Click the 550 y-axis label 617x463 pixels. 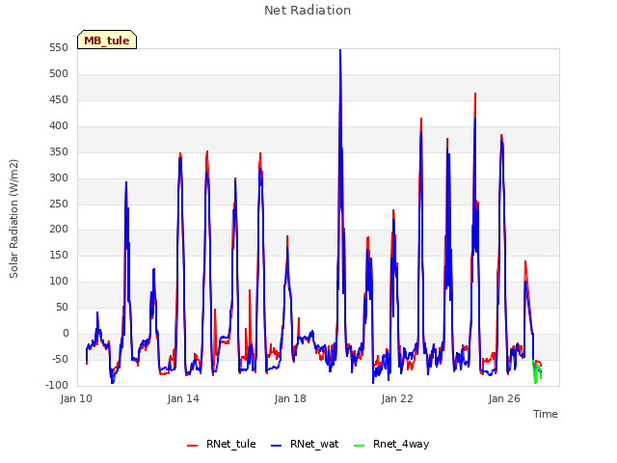point(59,48)
